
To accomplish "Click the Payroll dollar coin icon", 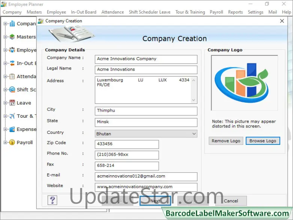I will coord(12,143).
